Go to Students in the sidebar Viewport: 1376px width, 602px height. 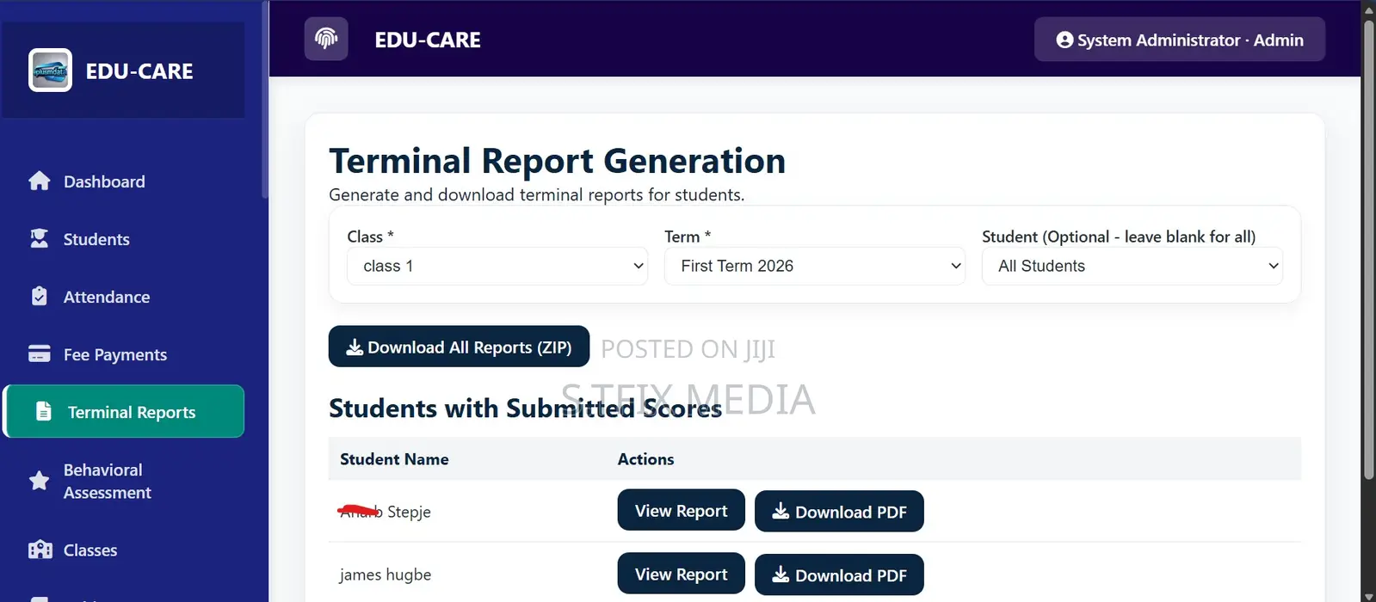[123, 239]
